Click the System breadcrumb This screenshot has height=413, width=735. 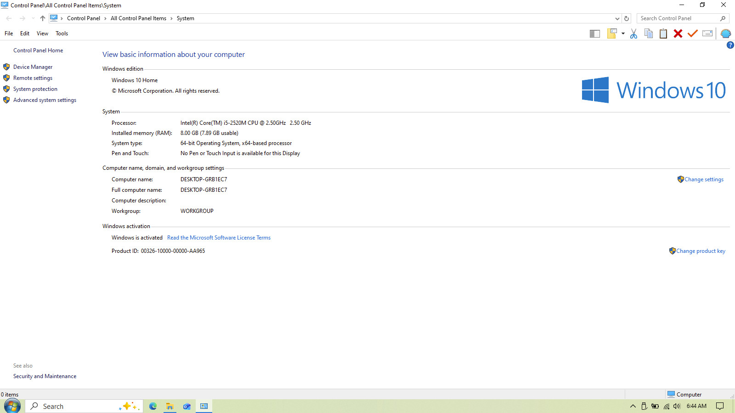pyautogui.click(x=186, y=18)
